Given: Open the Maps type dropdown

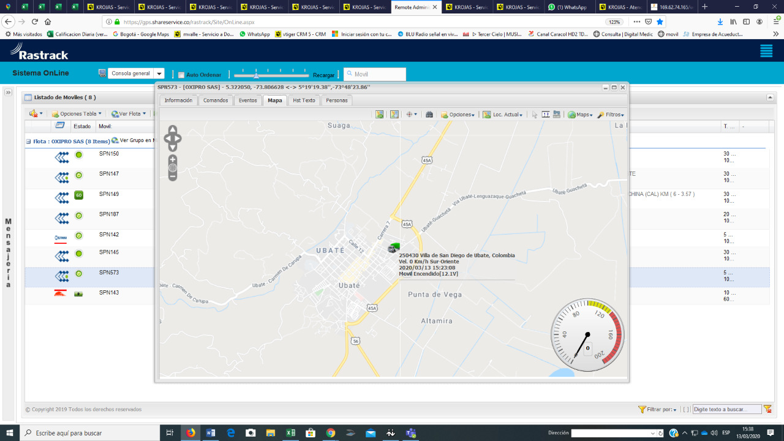Looking at the screenshot, I should pyautogui.click(x=580, y=115).
